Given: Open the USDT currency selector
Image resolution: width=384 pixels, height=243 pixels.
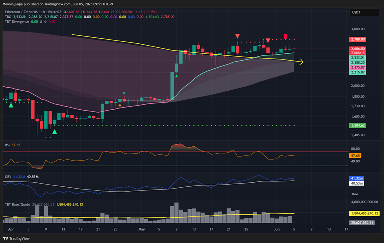Looking at the screenshot, I should (364, 12).
